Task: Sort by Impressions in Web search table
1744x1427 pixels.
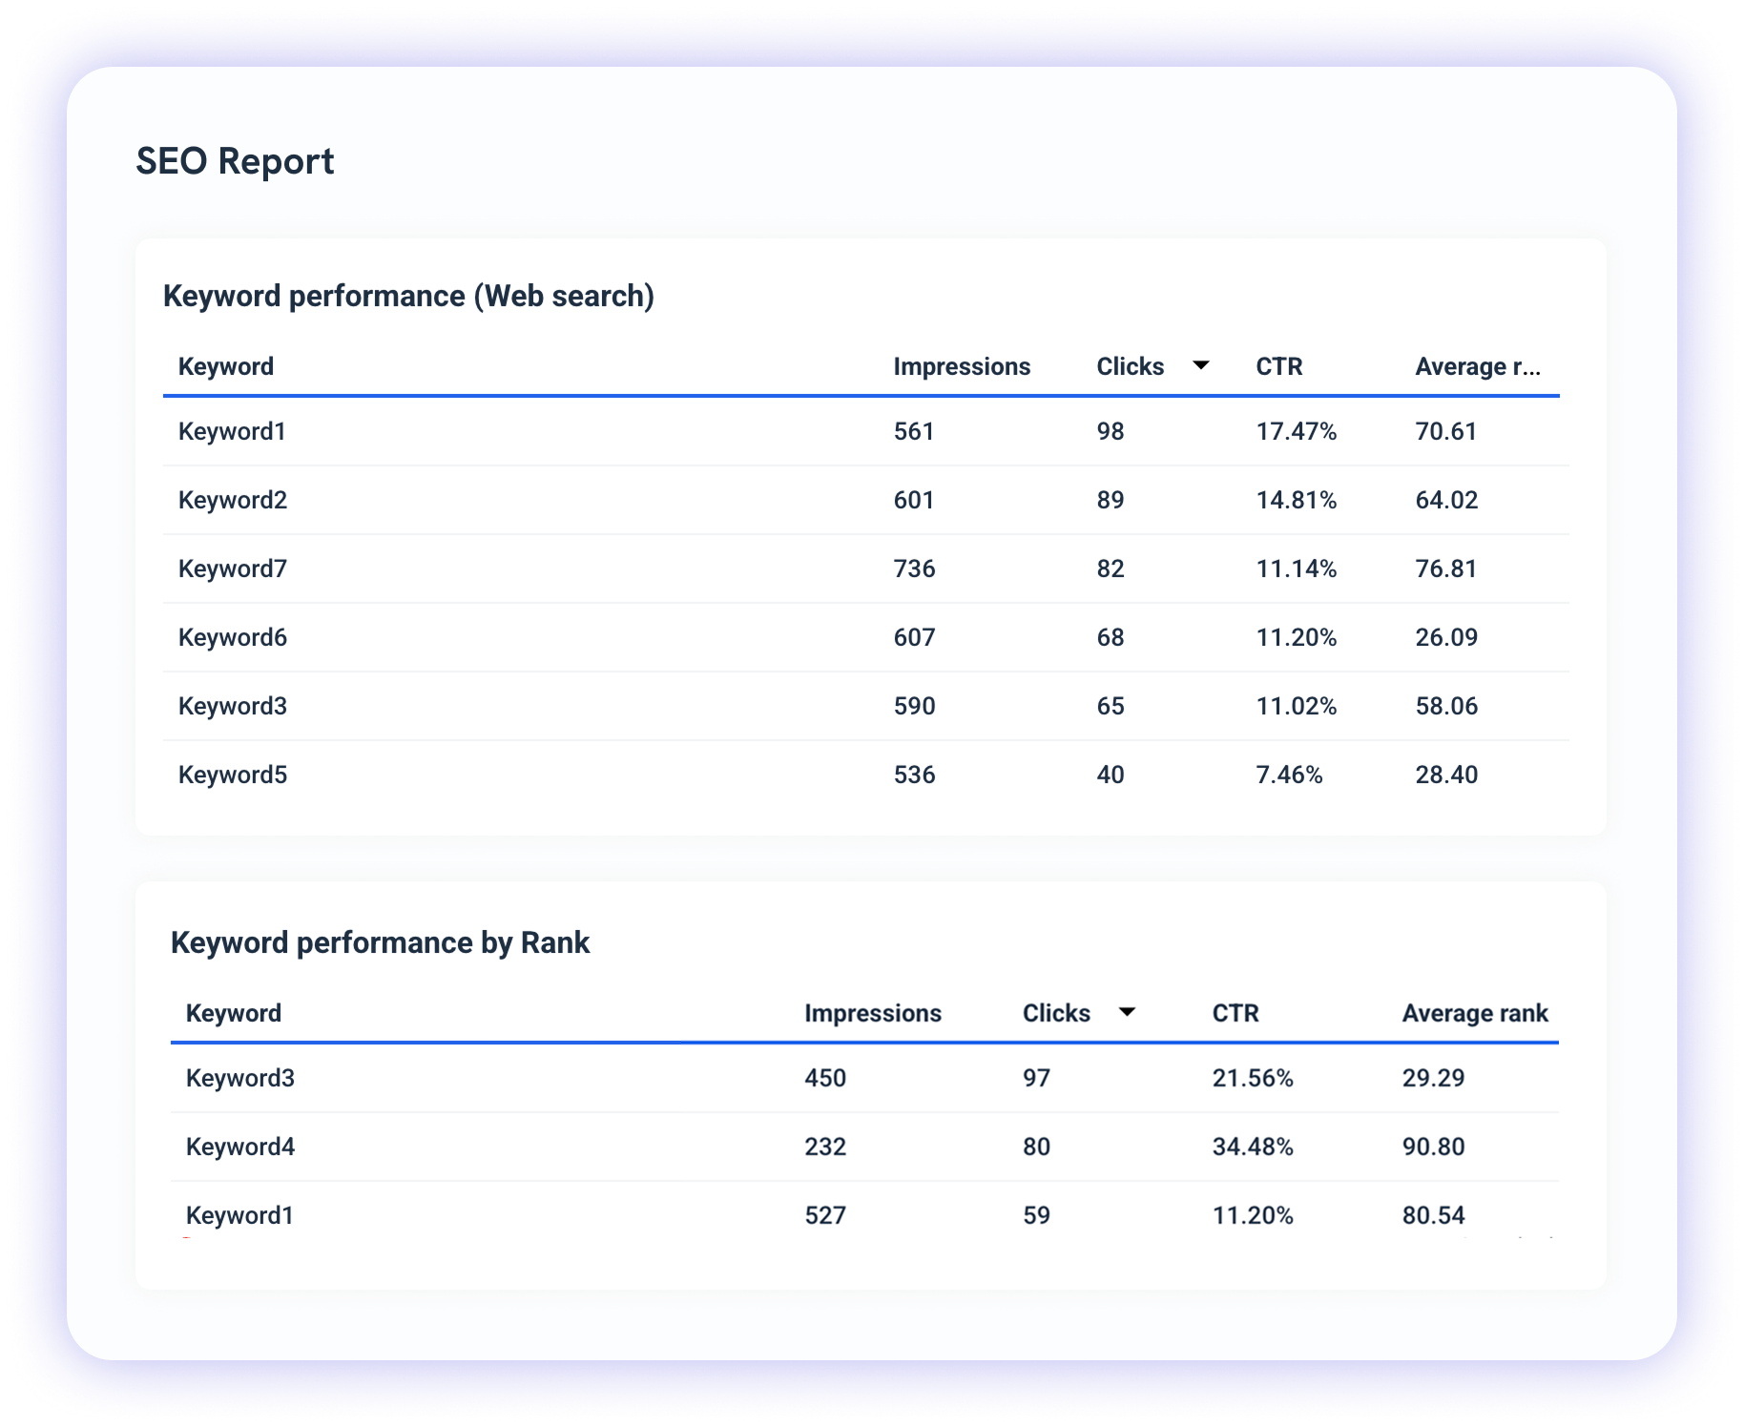Action: click(961, 365)
